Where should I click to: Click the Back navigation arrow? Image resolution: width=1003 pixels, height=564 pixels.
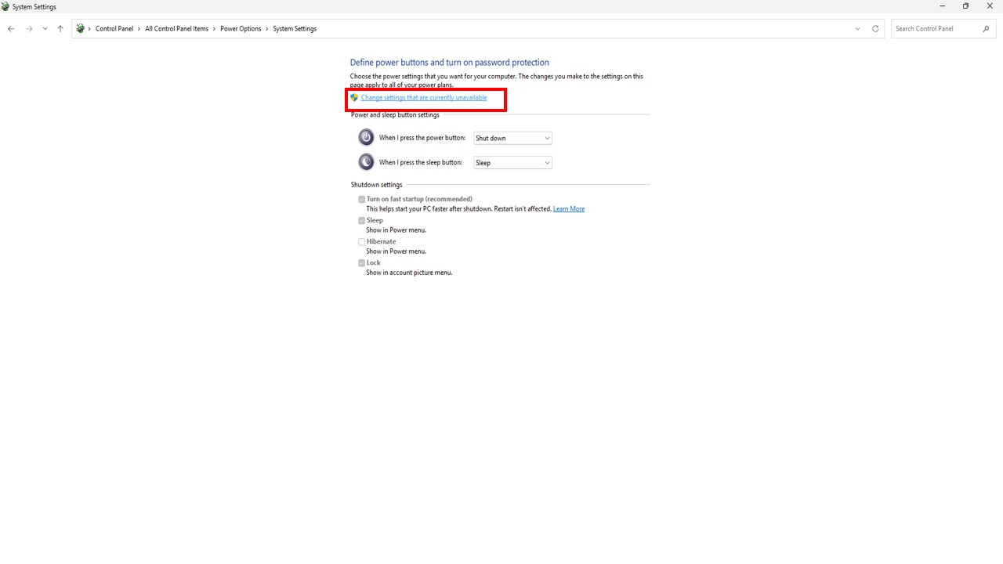point(11,29)
